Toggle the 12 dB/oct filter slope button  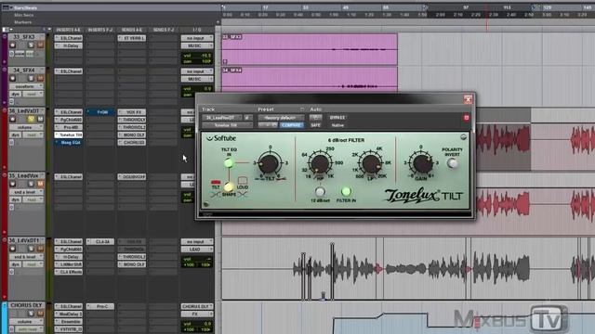tap(320, 191)
